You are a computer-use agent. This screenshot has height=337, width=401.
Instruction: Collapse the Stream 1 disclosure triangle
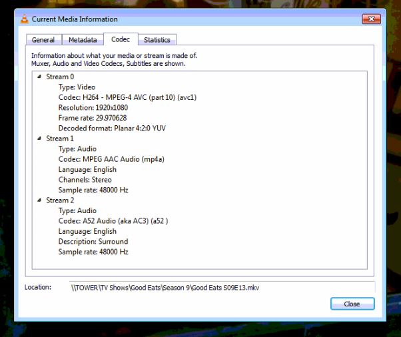(x=39, y=139)
